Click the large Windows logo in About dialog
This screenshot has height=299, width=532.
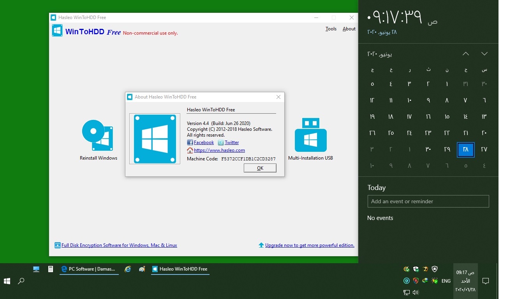(x=155, y=139)
